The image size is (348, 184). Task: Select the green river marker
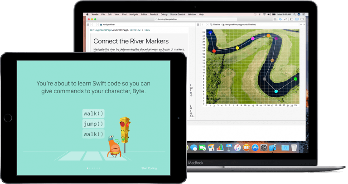[295, 79]
